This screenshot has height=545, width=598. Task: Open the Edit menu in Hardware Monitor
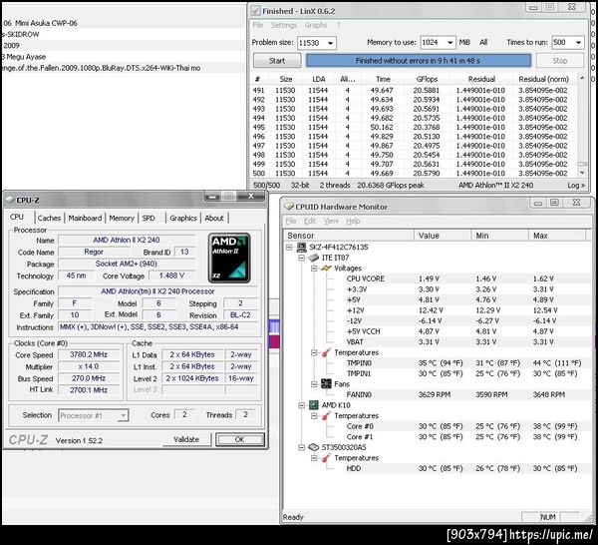(310, 222)
